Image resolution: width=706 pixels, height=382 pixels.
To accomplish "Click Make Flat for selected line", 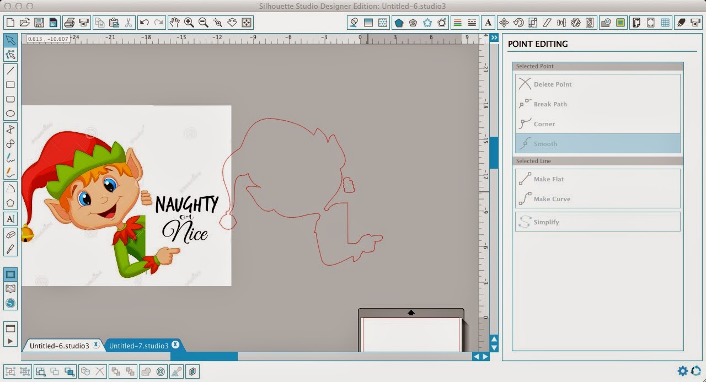I will (x=597, y=179).
